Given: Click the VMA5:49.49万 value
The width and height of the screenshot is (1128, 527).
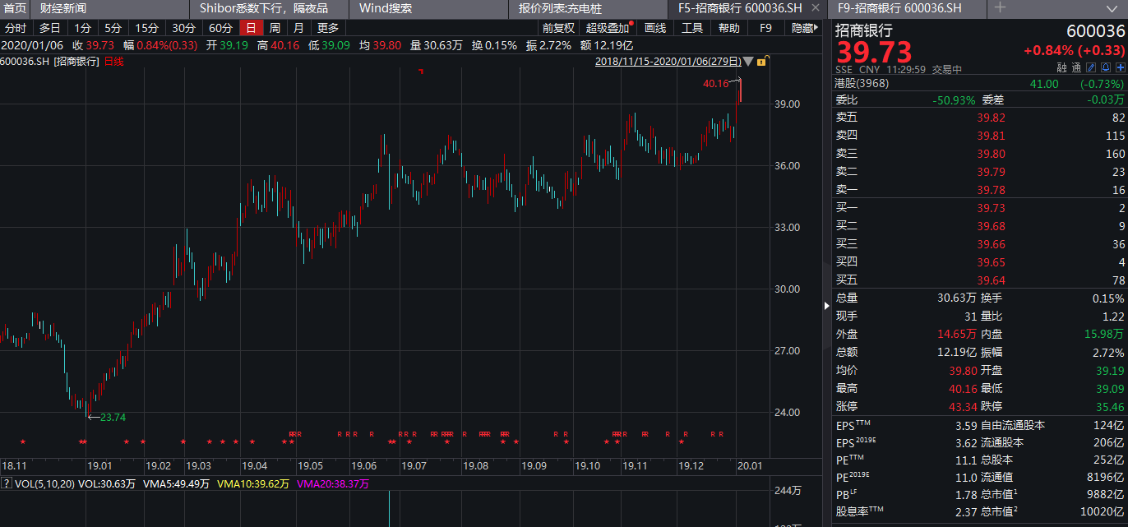Looking at the screenshot, I should [176, 484].
